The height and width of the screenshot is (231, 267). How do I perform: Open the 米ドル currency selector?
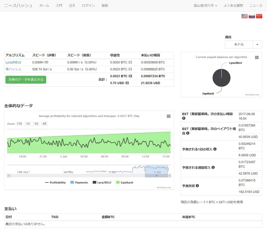point(239,44)
